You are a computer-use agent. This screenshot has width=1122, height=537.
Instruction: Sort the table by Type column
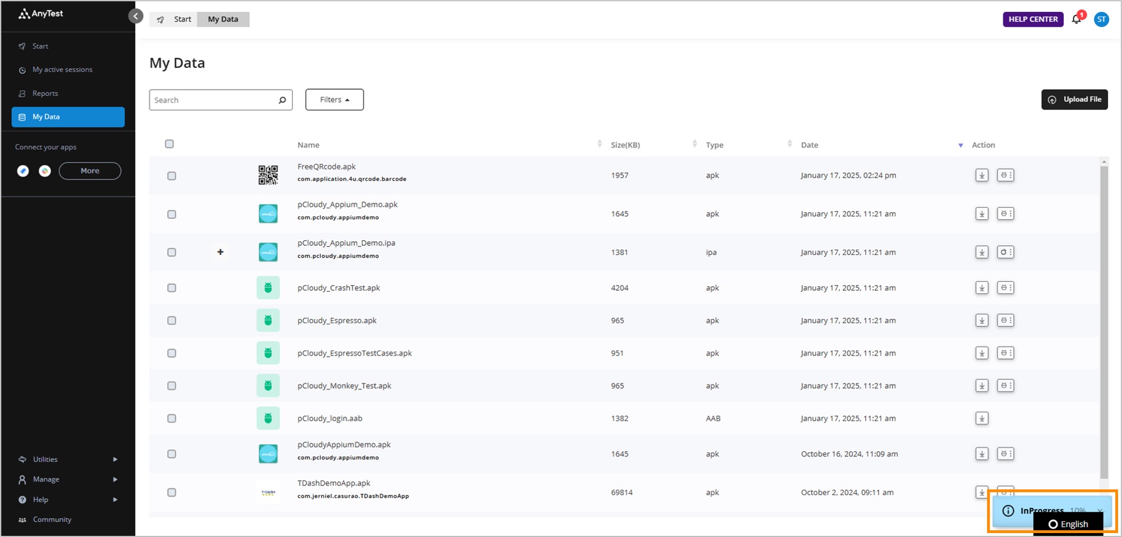coord(789,144)
